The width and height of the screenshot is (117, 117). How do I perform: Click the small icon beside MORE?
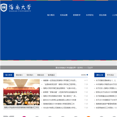(x=87, y=75)
